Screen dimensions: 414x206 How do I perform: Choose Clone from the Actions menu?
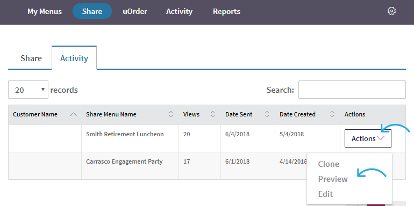(329, 164)
